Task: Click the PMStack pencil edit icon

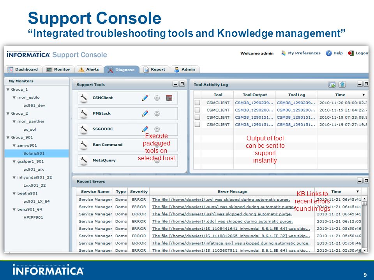Action: pyautogui.click(x=145, y=114)
